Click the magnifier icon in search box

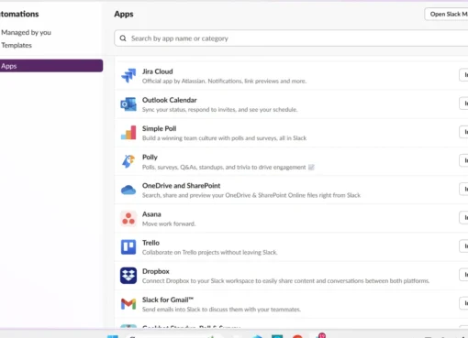tap(123, 38)
